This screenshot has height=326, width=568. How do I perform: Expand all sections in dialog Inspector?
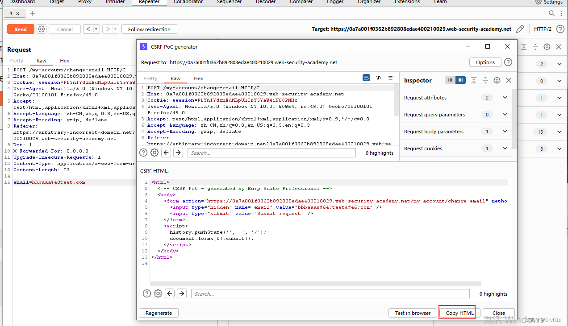tap(474, 80)
